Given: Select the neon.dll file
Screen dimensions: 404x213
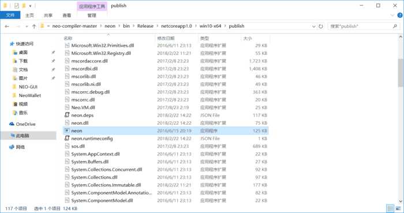Looking at the screenshot, I should (x=166, y=123).
